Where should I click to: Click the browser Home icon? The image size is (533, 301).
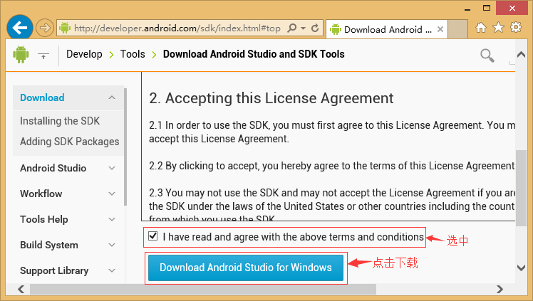(481, 28)
